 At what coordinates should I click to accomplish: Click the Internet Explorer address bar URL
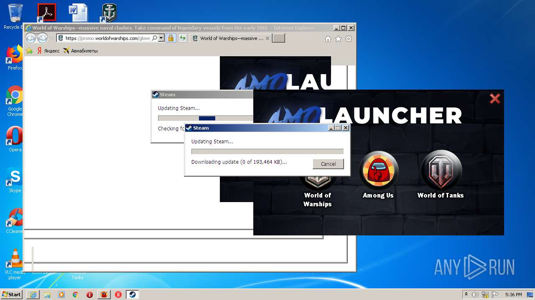107,38
